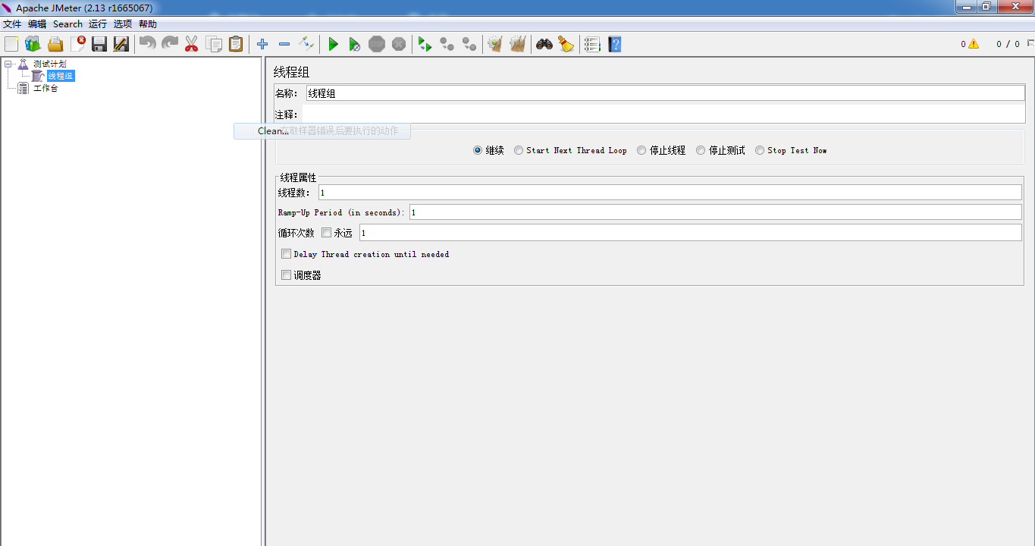Select the 停止线程 radio button
Viewport: 1035px width, 546px height.
click(x=641, y=150)
